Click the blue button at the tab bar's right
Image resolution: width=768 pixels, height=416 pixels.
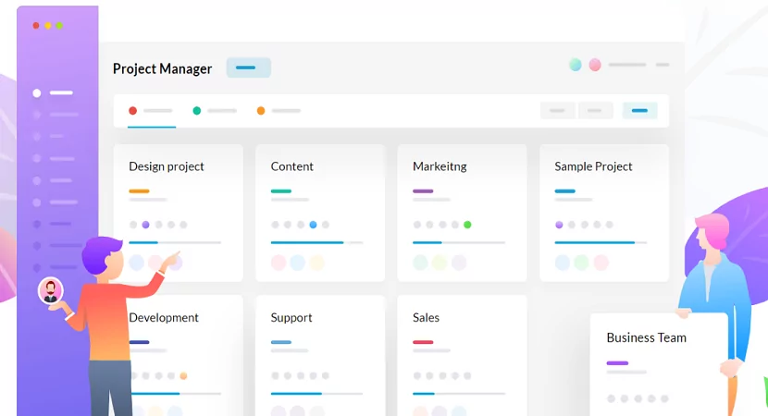pyautogui.click(x=639, y=111)
